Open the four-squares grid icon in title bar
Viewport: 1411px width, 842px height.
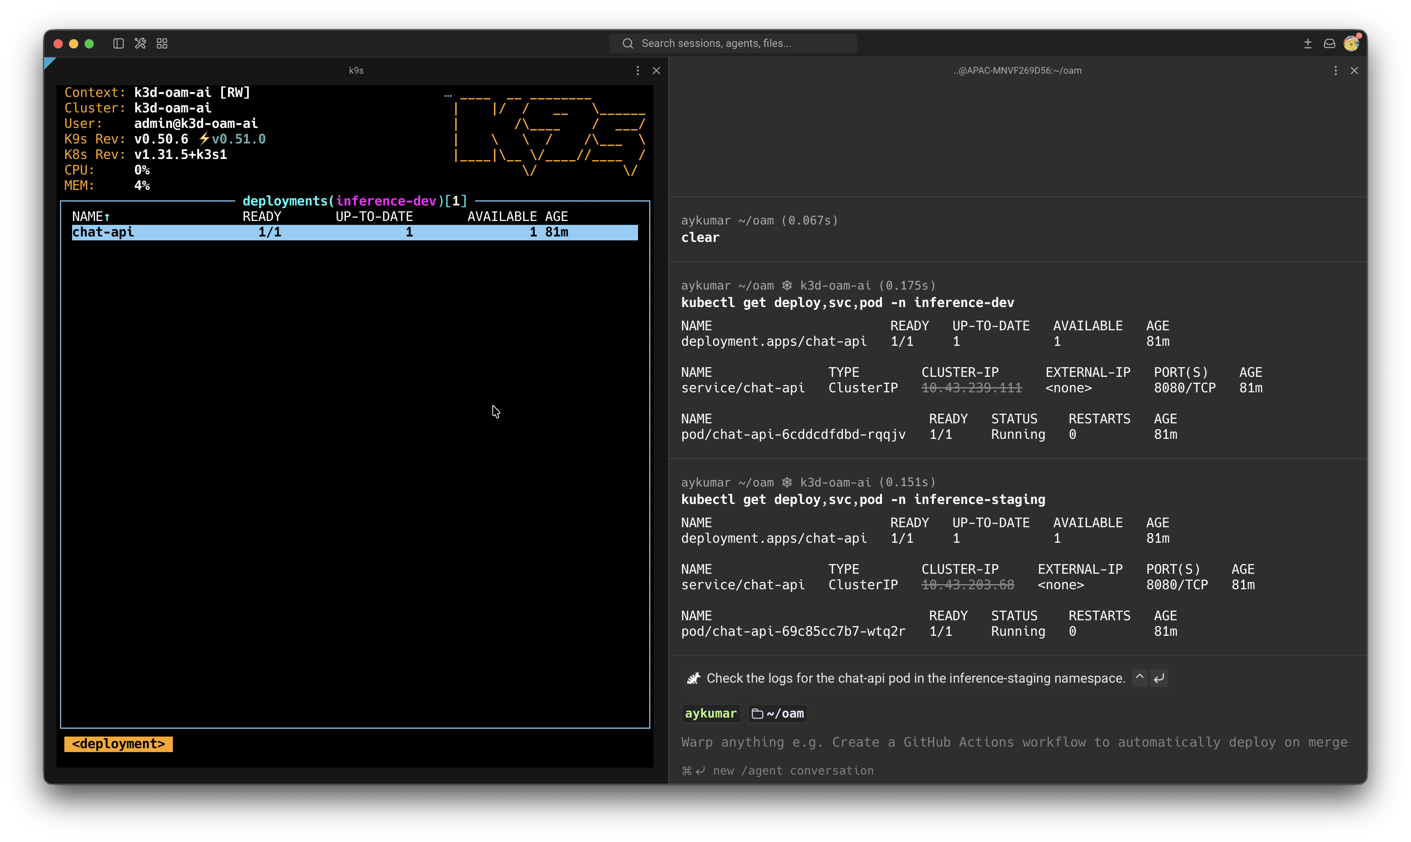coord(162,44)
